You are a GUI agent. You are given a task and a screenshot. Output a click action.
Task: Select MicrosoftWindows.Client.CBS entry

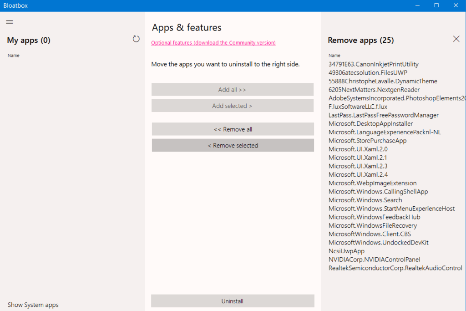coord(370,234)
